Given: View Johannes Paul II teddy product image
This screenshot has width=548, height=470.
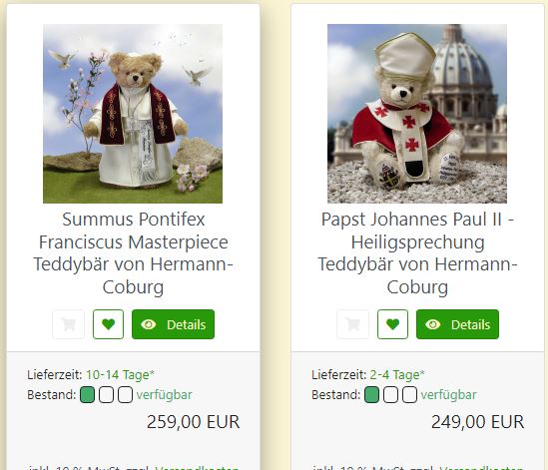Looking at the screenshot, I should click(417, 114).
